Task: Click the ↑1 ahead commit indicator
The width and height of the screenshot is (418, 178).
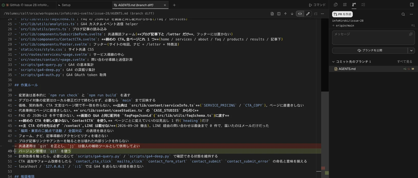Action: click(413, 25)
